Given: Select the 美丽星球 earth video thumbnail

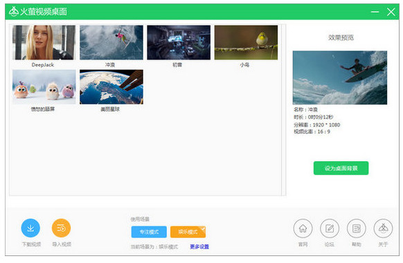Looking at the screenshot, I should point(111,87).
